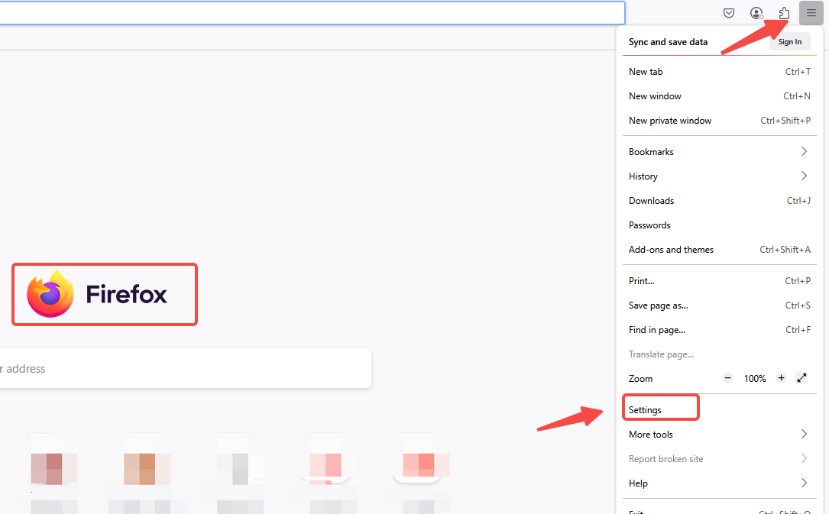Click the address bar at top
Image resolution: width=829 pixels, height=514 pixels.
[306, 13]
